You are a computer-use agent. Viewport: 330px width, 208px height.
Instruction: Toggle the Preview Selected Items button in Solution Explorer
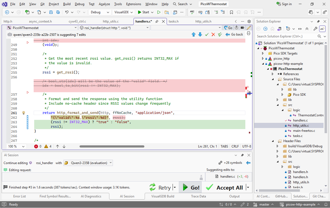(x=322, y=29)
